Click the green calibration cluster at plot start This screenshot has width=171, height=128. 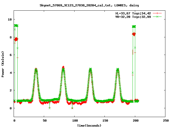coord(16,26)
